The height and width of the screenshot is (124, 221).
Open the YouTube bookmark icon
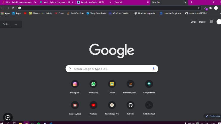tap(25, 13)
